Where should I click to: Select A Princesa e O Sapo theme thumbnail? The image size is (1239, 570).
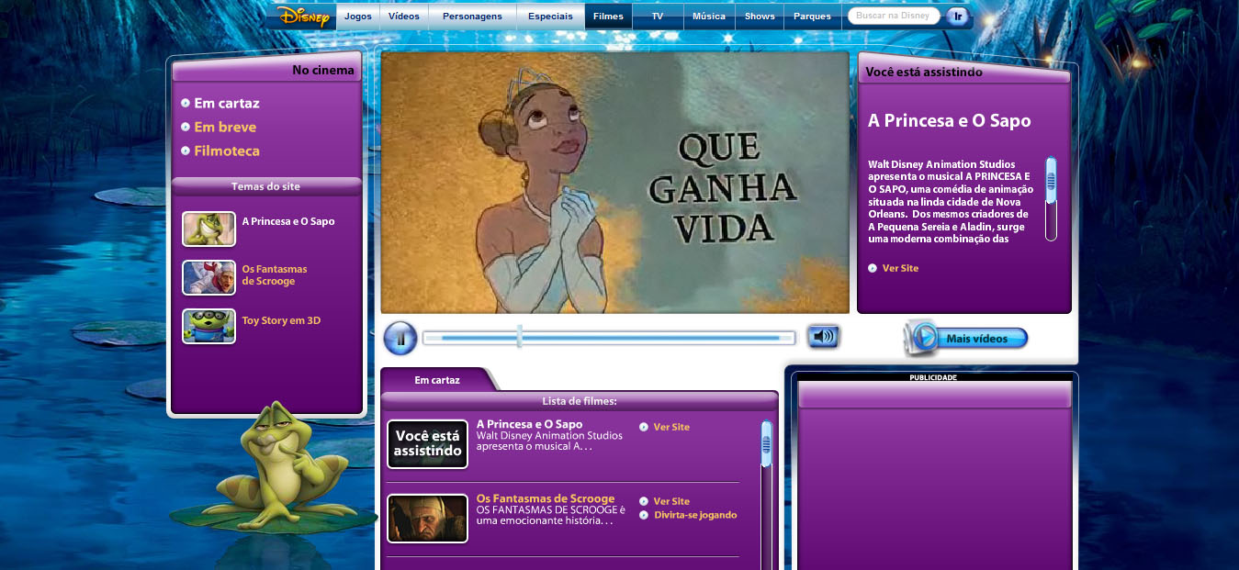tap(208, 229)
